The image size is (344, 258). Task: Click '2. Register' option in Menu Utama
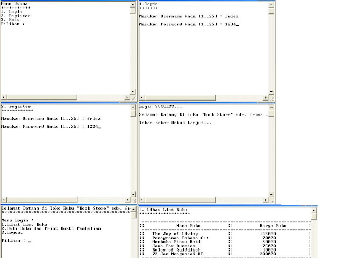pos(16,16)
